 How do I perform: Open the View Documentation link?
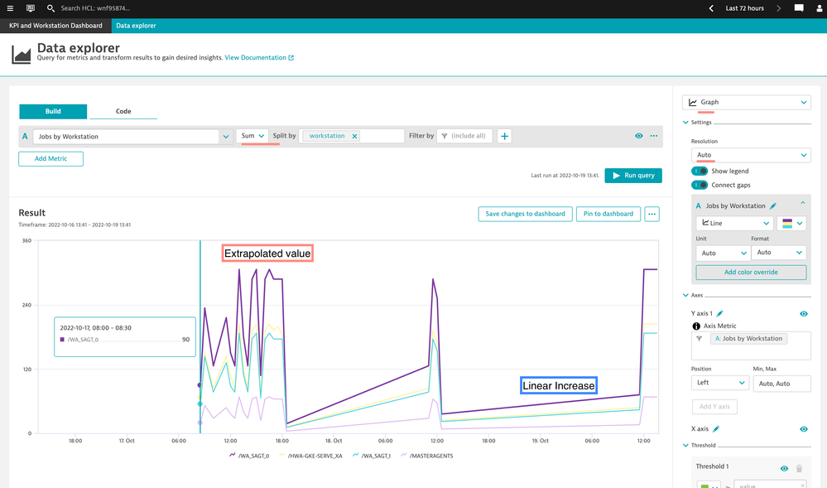259,58
